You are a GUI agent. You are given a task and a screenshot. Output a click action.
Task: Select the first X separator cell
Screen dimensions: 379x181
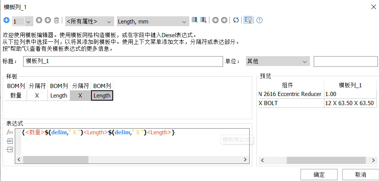pos(37,96)
